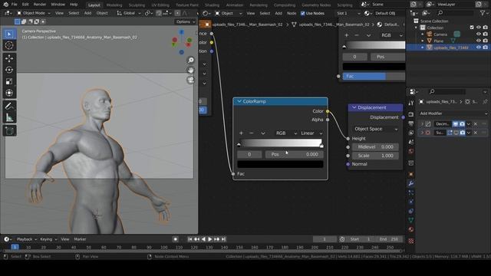Open Playback menu in timeline

point(26,239)
